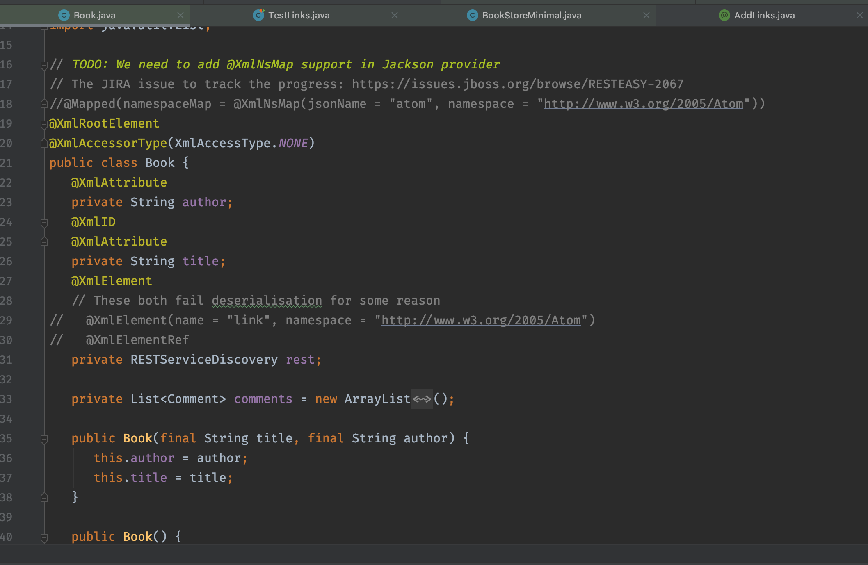Open the RESTEASY-2067 JIRA issue link
The width and height of the screenshot is (868, 565).
coord(517,84)
